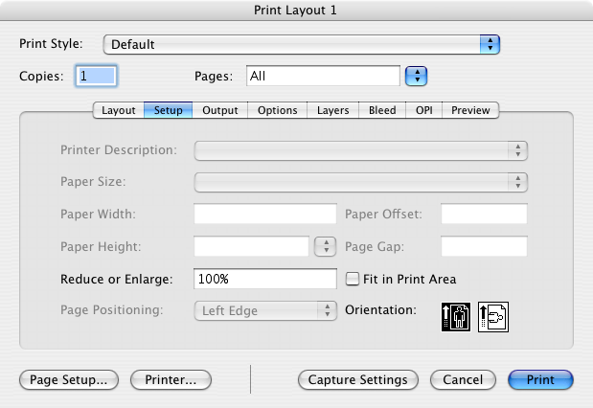Click Capture Settings button
The height and width of the screenshot is (408, 593).
tap(357, 380)
